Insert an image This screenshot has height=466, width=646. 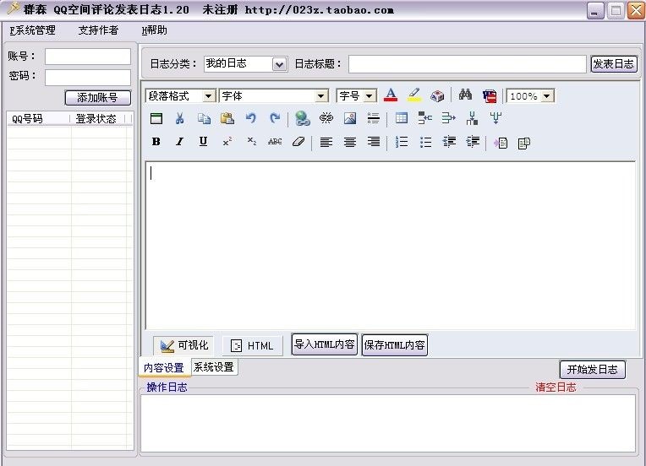coord(350,118)
